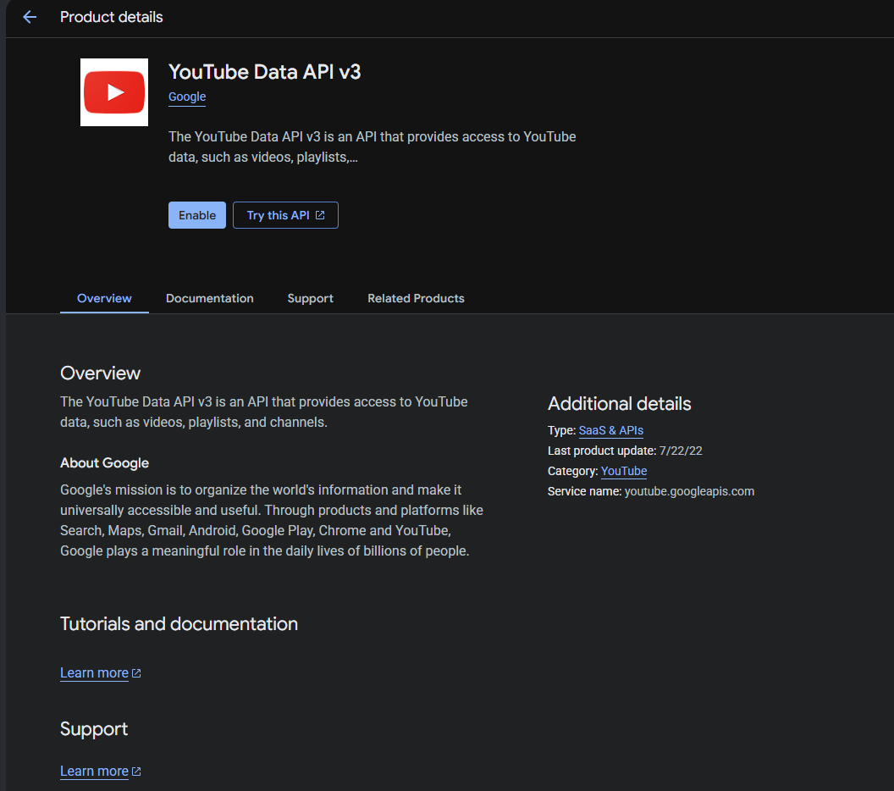894x791 pixels.
Task: Click the last product update date 7/22/22
Action: tap(681, 451)
